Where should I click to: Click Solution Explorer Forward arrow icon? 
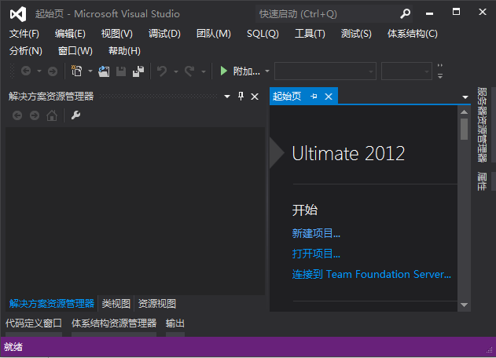[x=35, y=115]
